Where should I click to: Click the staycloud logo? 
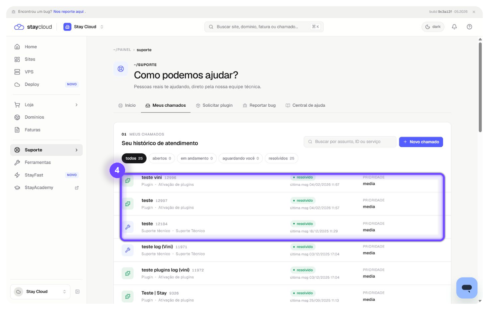(33, 27)
